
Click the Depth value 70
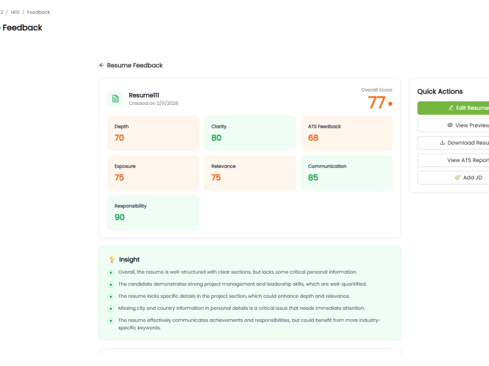[119, 138]
